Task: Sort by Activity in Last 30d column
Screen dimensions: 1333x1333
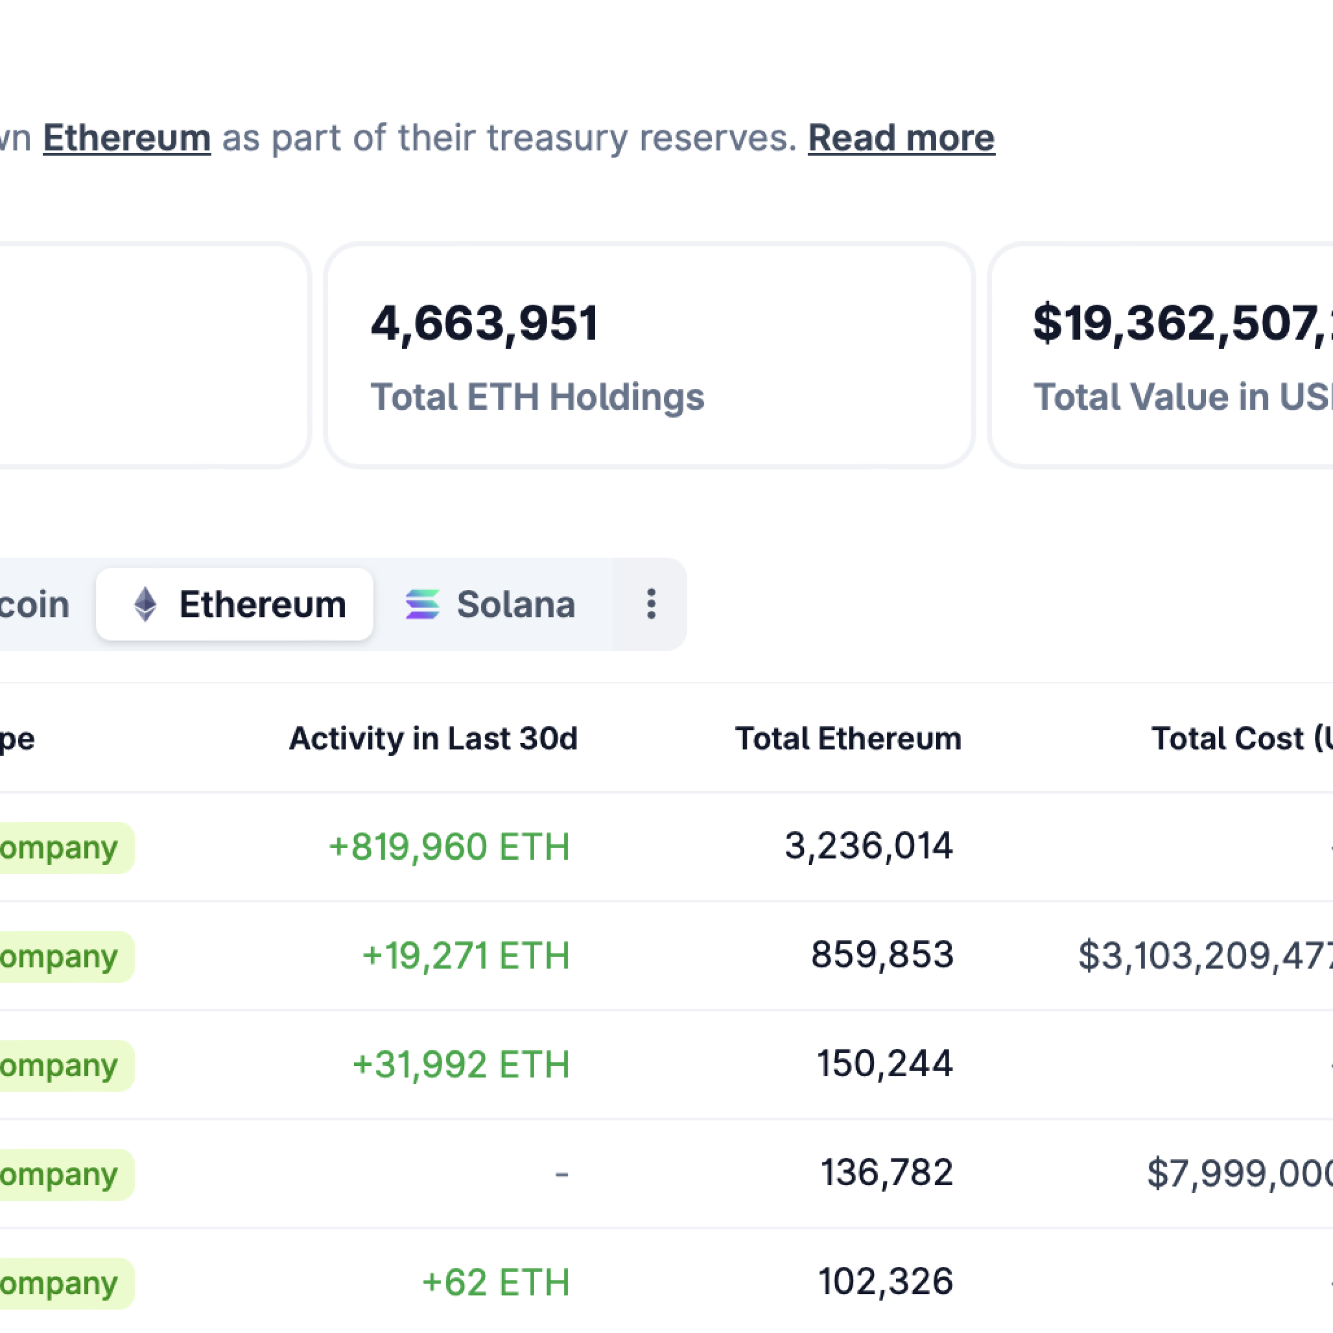Action: pyautogui.click(x=433, y=738)
